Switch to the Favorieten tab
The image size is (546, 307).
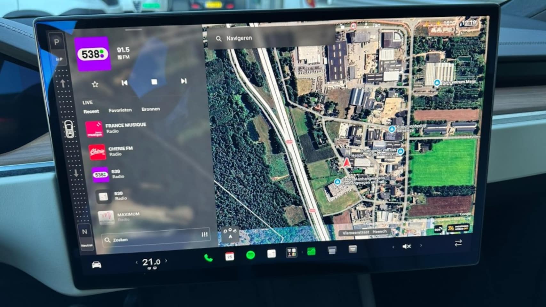point(120,110)
